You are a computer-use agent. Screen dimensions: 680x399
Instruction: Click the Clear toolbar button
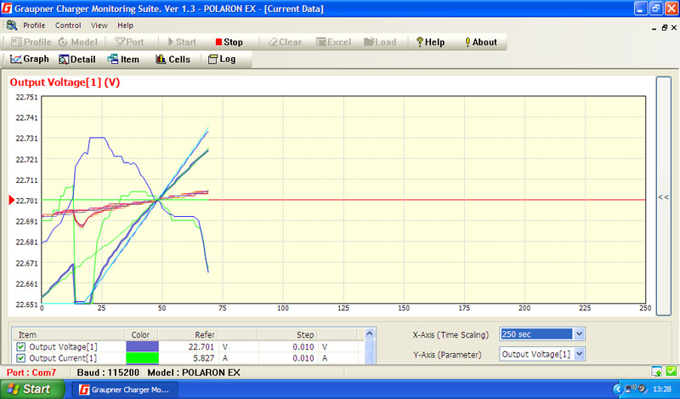pyautogui.click(x=285, y=43)
